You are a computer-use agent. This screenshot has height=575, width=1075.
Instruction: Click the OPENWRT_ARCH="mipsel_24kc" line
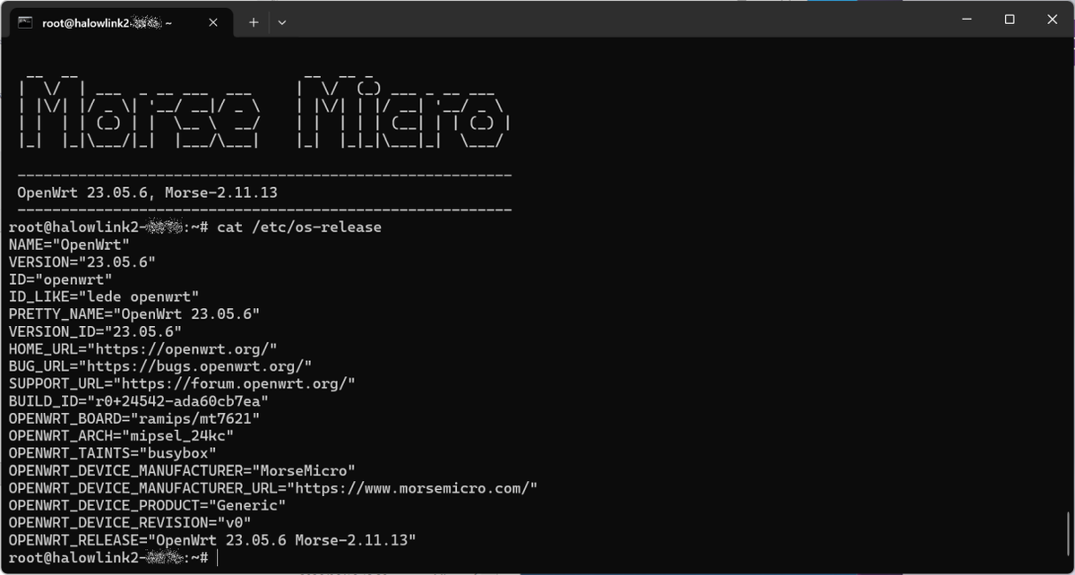pyautogui.click(x=122, y=435)
